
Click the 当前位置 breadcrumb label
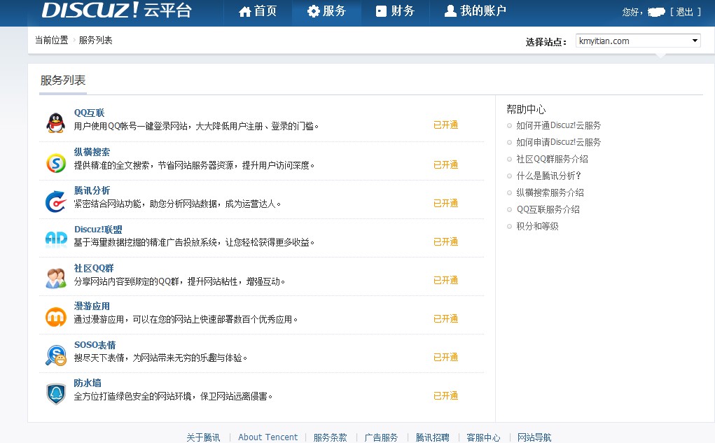52,40
